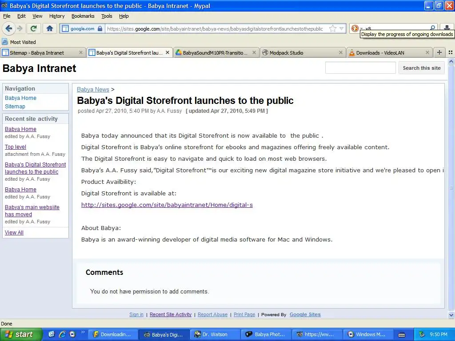This screenshot has height=341, width=455.
Task: Click first quick launch icon beside start
Action: 52,334
